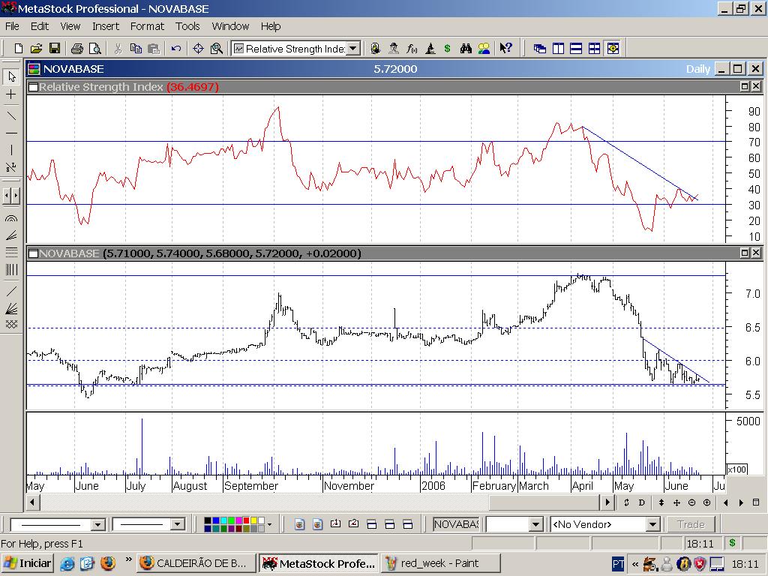The height and width of the screenshot is (576, 768).
Task: Select the crosshair tool in left toolbar
Action: [11, 95]
